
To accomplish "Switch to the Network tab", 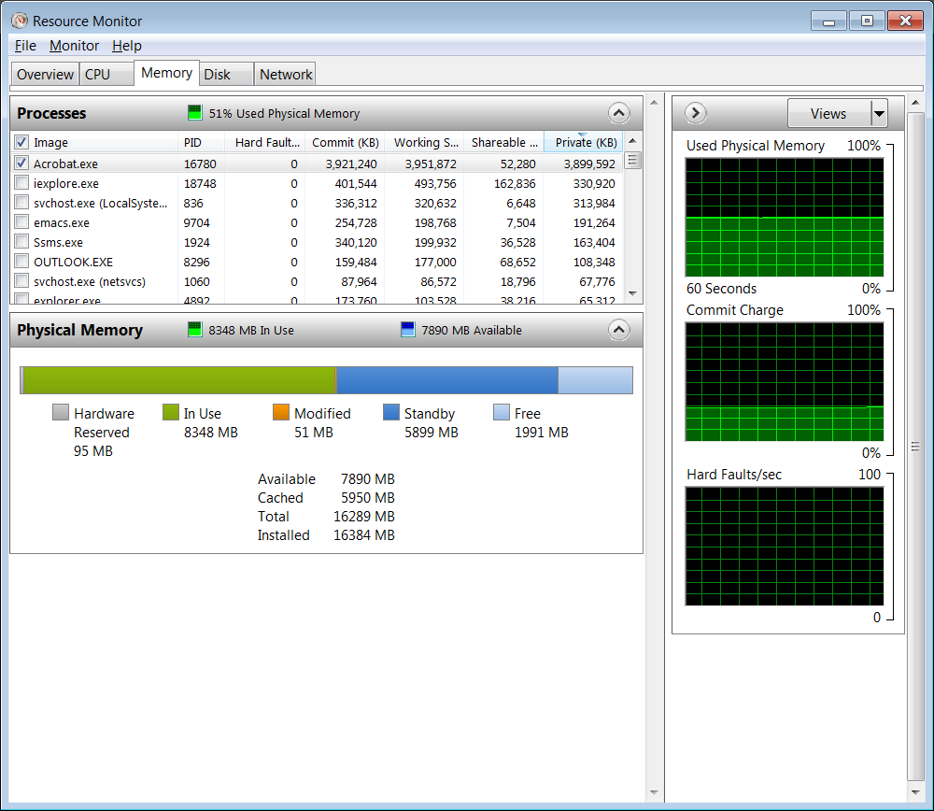I will coord(285,75).
